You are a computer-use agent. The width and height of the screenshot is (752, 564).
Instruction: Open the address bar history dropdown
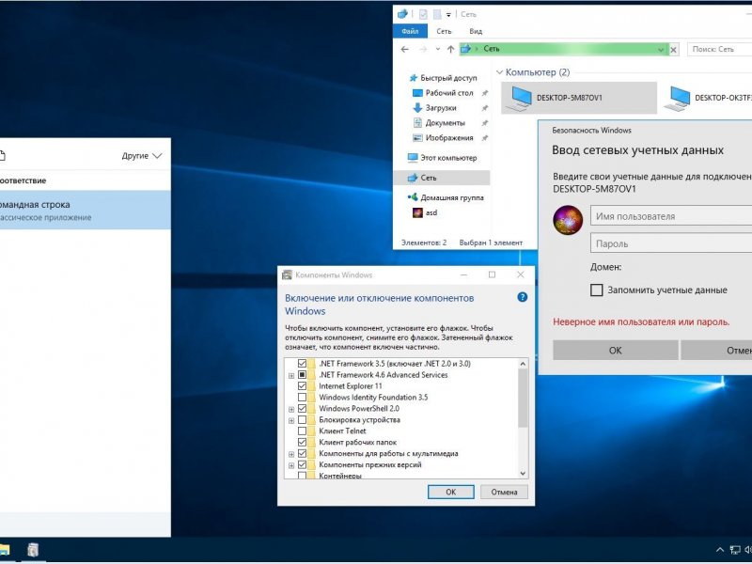click(661, 50)
